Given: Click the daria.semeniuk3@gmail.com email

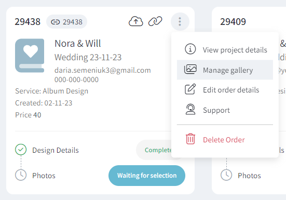Looking at the screenshot, I should [103, 70].
